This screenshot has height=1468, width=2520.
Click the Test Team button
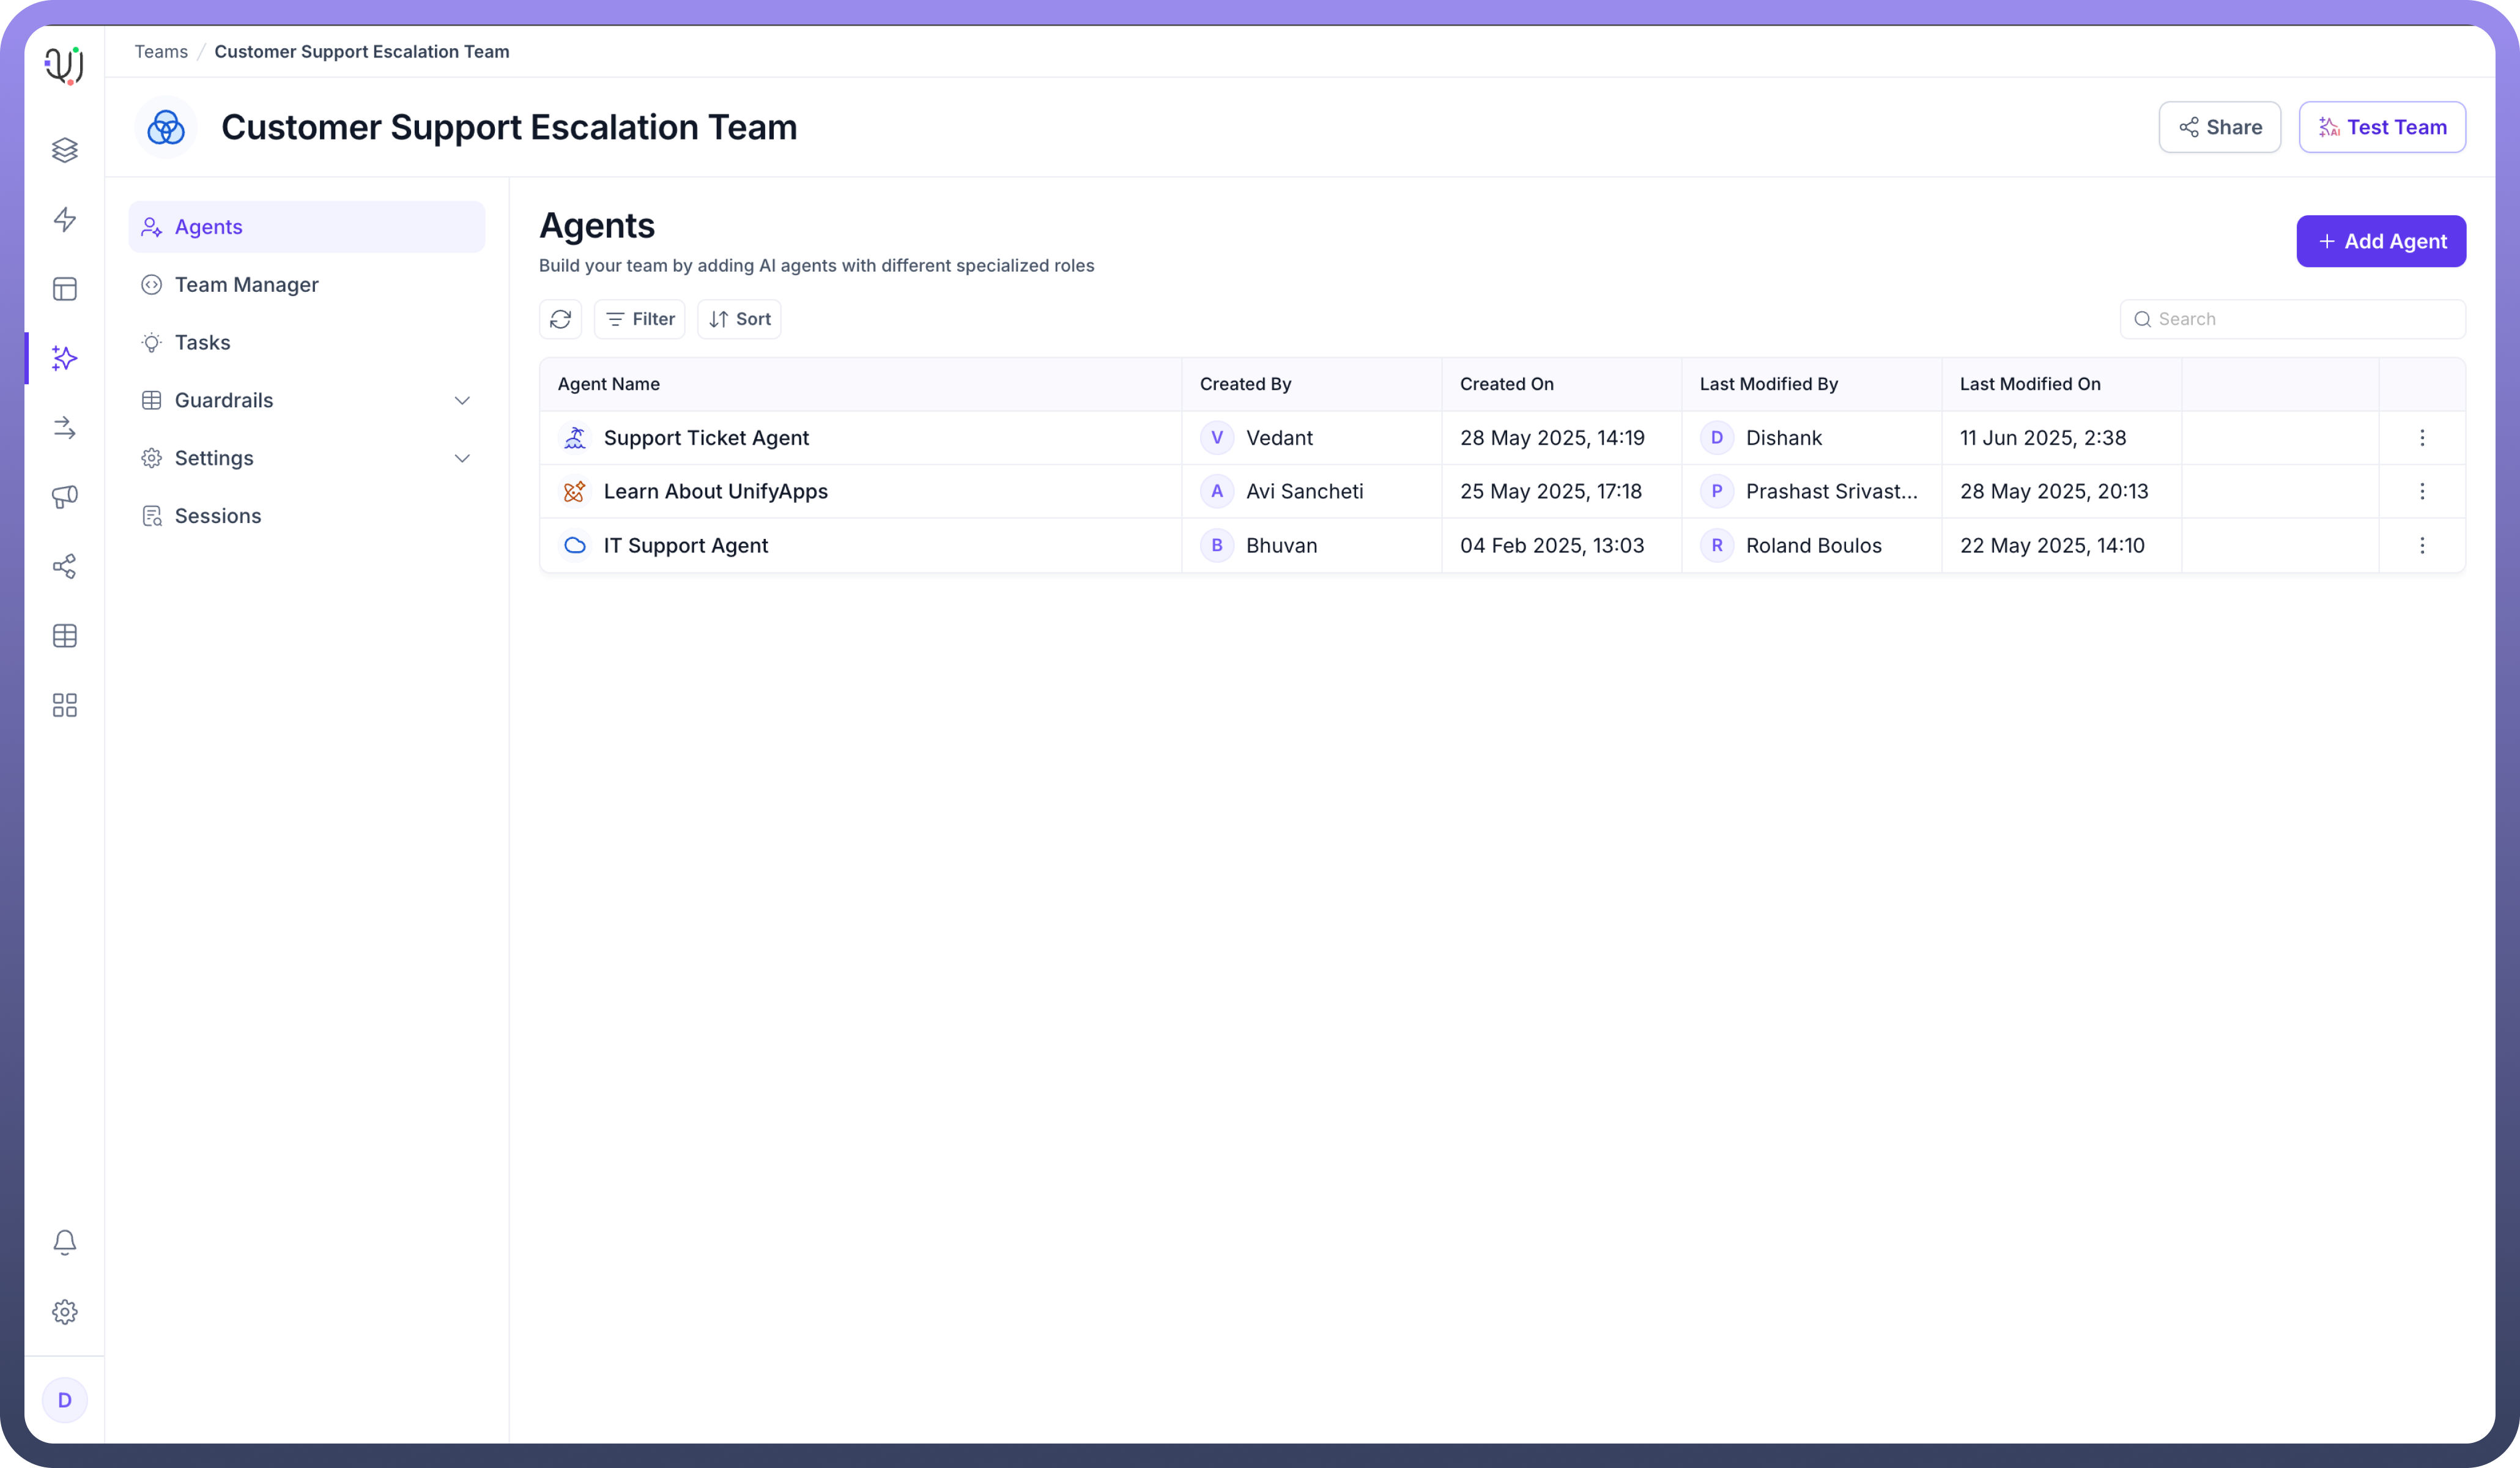tap(2381, 127)
